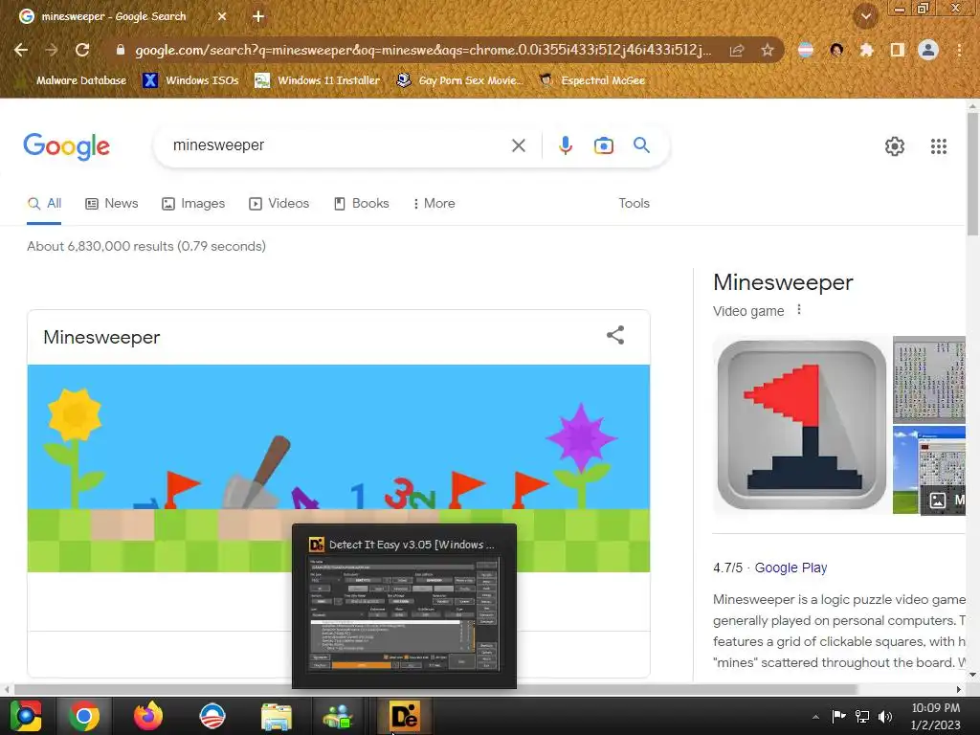
Task: Open more options beside Video game
Action: click(x=799, y=310)
